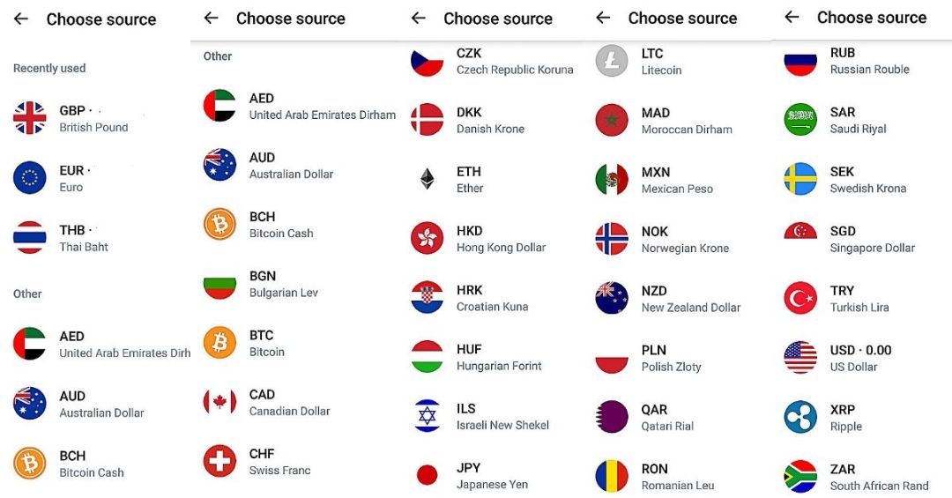Pick Singapore Dollar from the list
952x498 pixels.
(872, 239)
